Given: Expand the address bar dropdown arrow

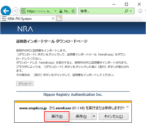Looking at the screenshot, I should coord(55,11).
